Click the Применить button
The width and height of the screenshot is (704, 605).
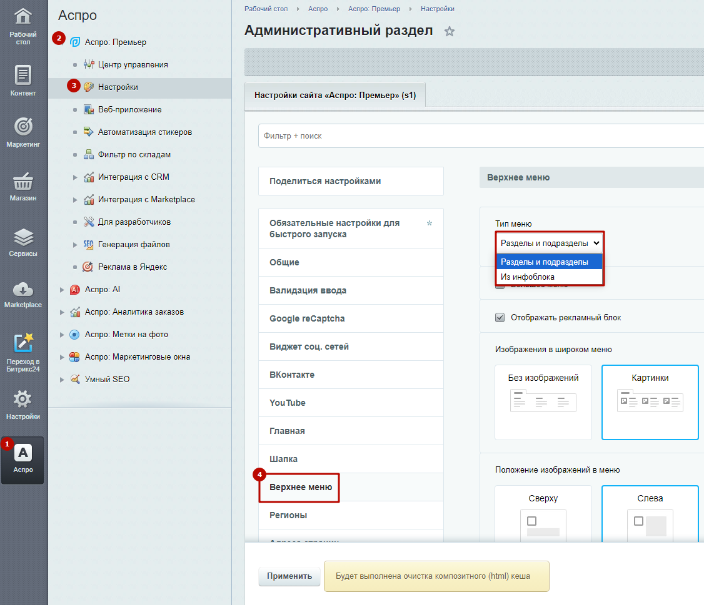click(289, 576)
